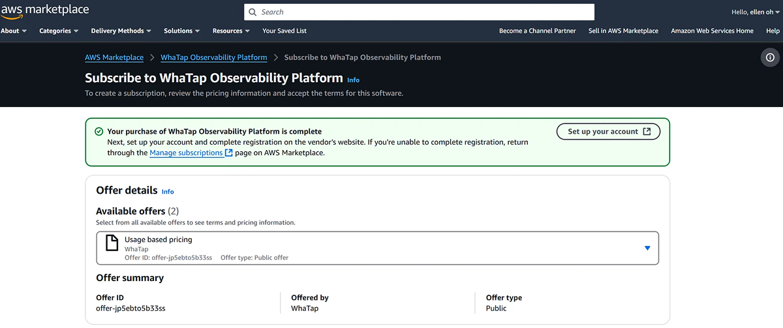Expand the Delivery Methods menu

121,31
